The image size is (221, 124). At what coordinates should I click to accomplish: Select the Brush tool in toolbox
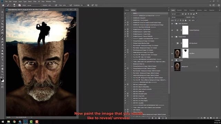tap(2, 36)
